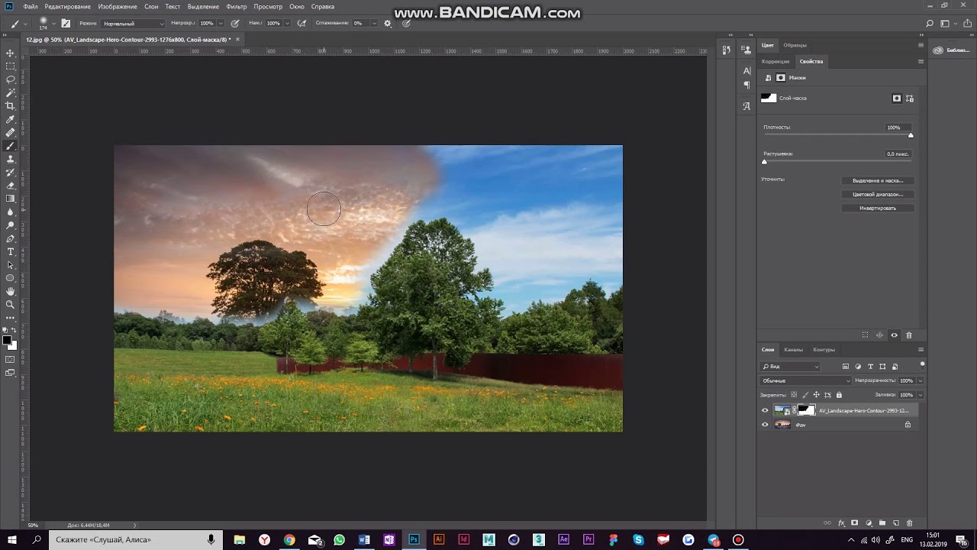Delete layer with Layers panel trash icon
977x550 pixels.
coord(909,523)
